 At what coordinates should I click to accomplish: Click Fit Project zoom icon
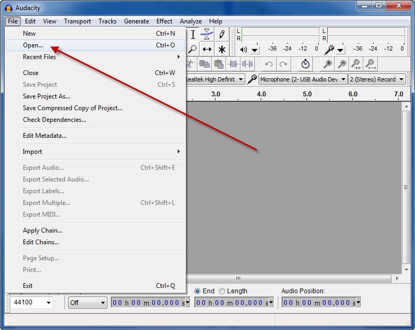tap(370, 64)
